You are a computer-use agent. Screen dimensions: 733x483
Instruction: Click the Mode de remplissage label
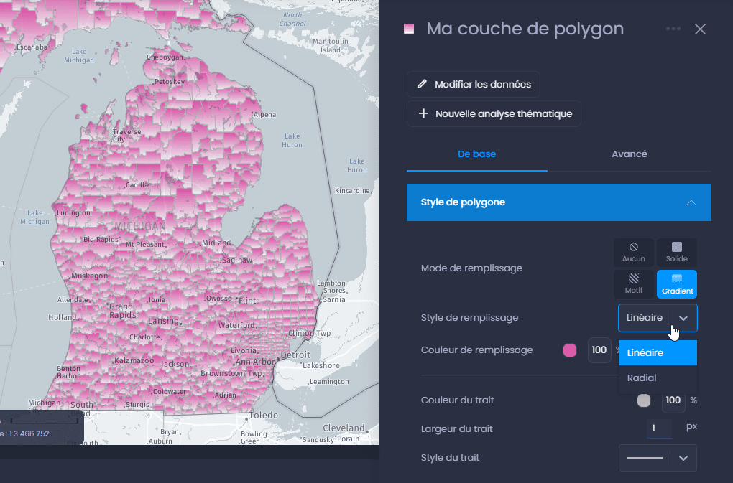tap(471, 268)
